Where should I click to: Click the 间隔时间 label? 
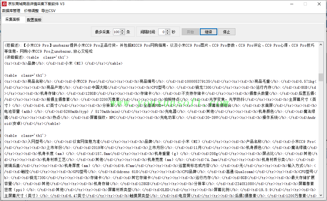pyautogui.click(x=148, y=32)
